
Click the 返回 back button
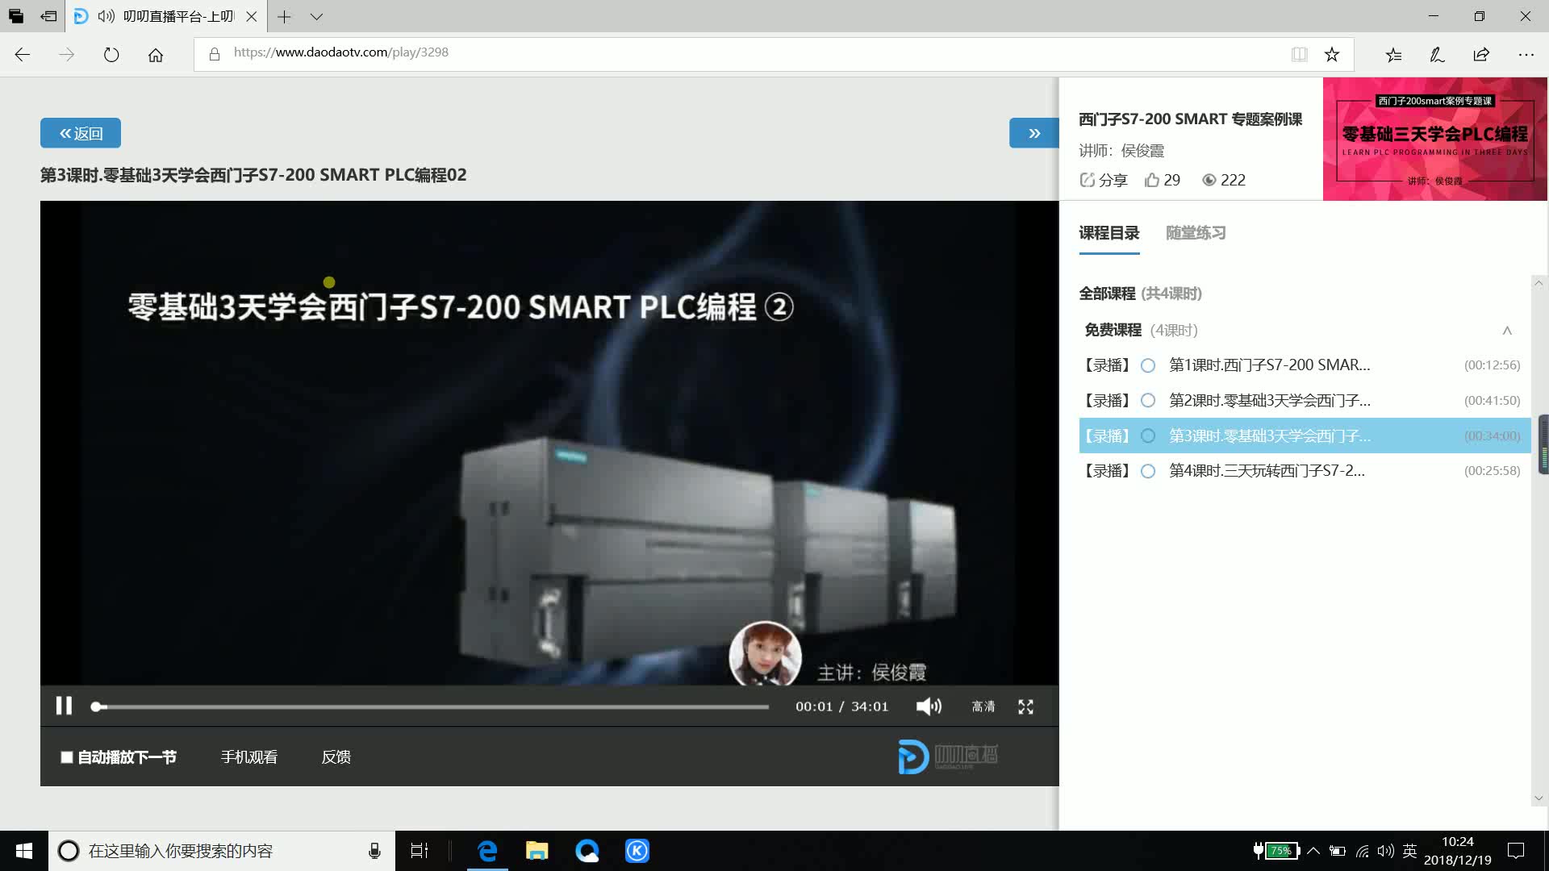[x=81, y=133]
